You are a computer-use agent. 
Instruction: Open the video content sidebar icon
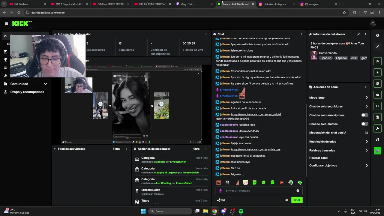click(x=5, y=68)
